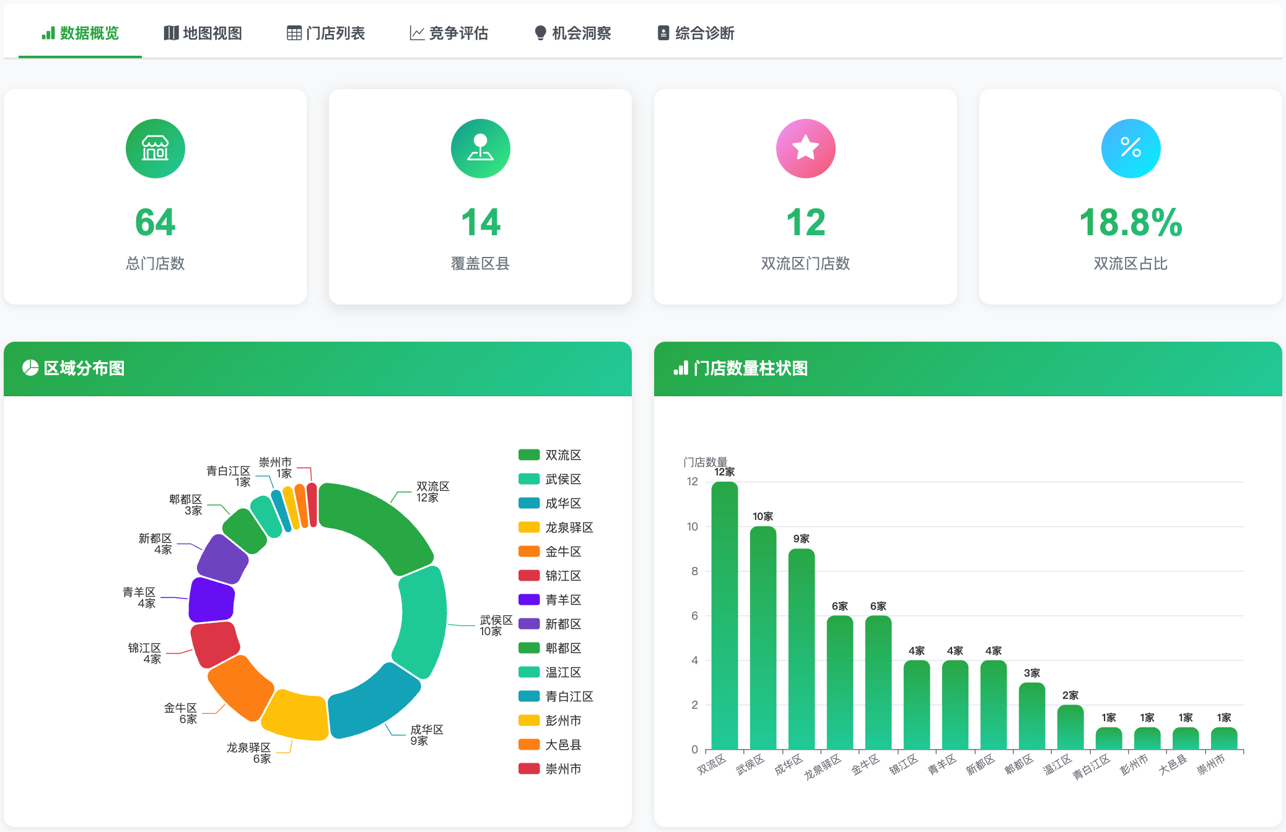Click the 双流区 12家 bar

(x=725, y=615)
